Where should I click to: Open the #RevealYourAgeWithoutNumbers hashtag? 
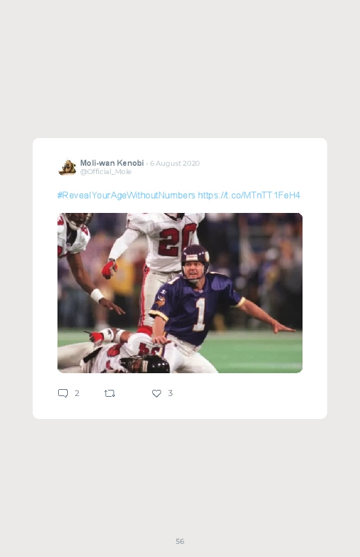[x=126, y=195]
